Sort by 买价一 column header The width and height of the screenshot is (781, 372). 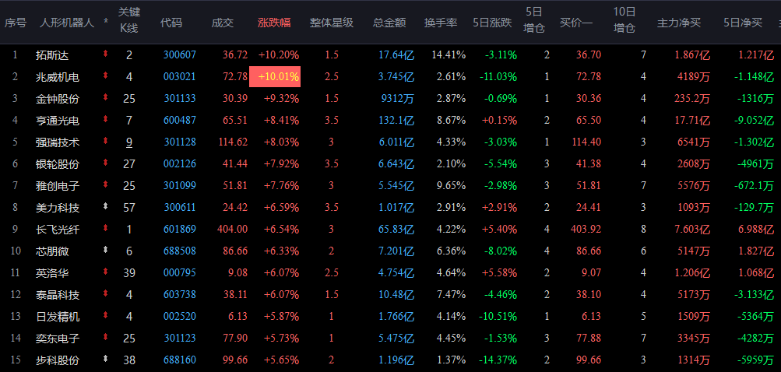(x=575, y=23)
